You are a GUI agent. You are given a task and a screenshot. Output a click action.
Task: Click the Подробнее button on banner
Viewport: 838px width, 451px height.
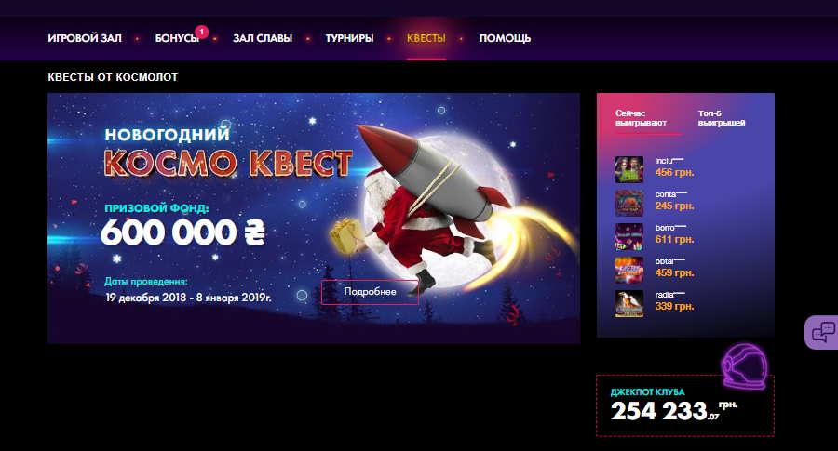click(370, 292)
